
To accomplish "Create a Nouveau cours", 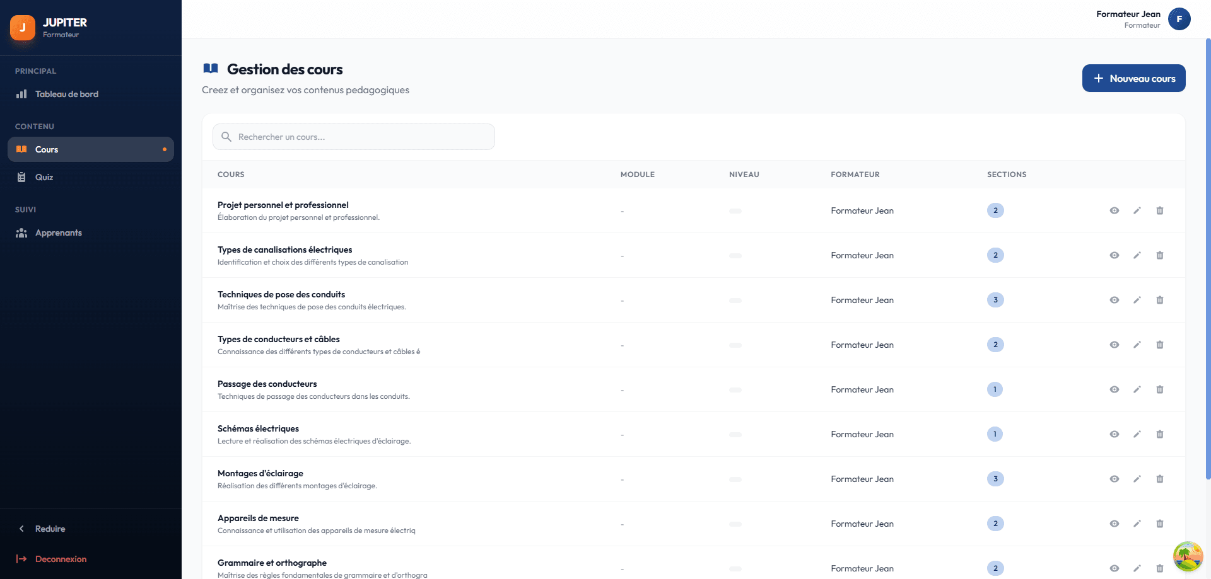I will tap(1134, 78).
